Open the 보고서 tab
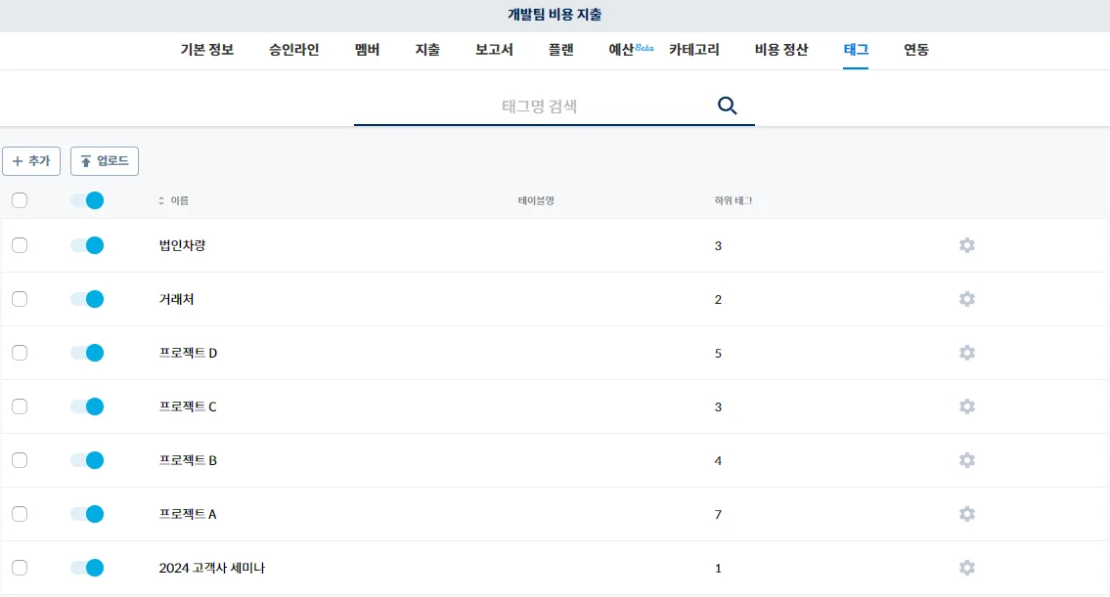This screenshot has width=1110, height=597. [493, 50]
